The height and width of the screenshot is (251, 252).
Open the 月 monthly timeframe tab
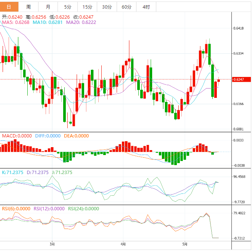(48, 7)
